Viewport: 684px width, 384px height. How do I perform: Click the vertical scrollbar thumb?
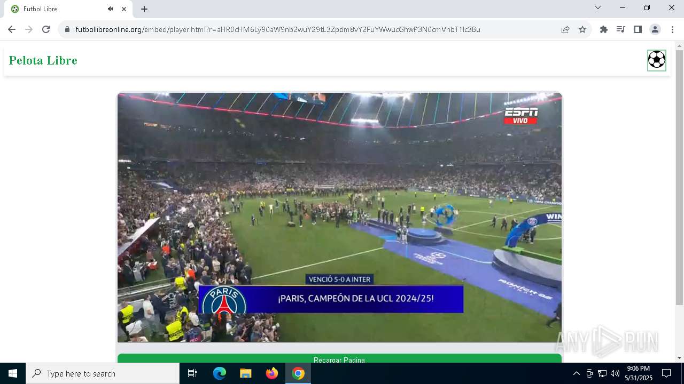(679, 178)
